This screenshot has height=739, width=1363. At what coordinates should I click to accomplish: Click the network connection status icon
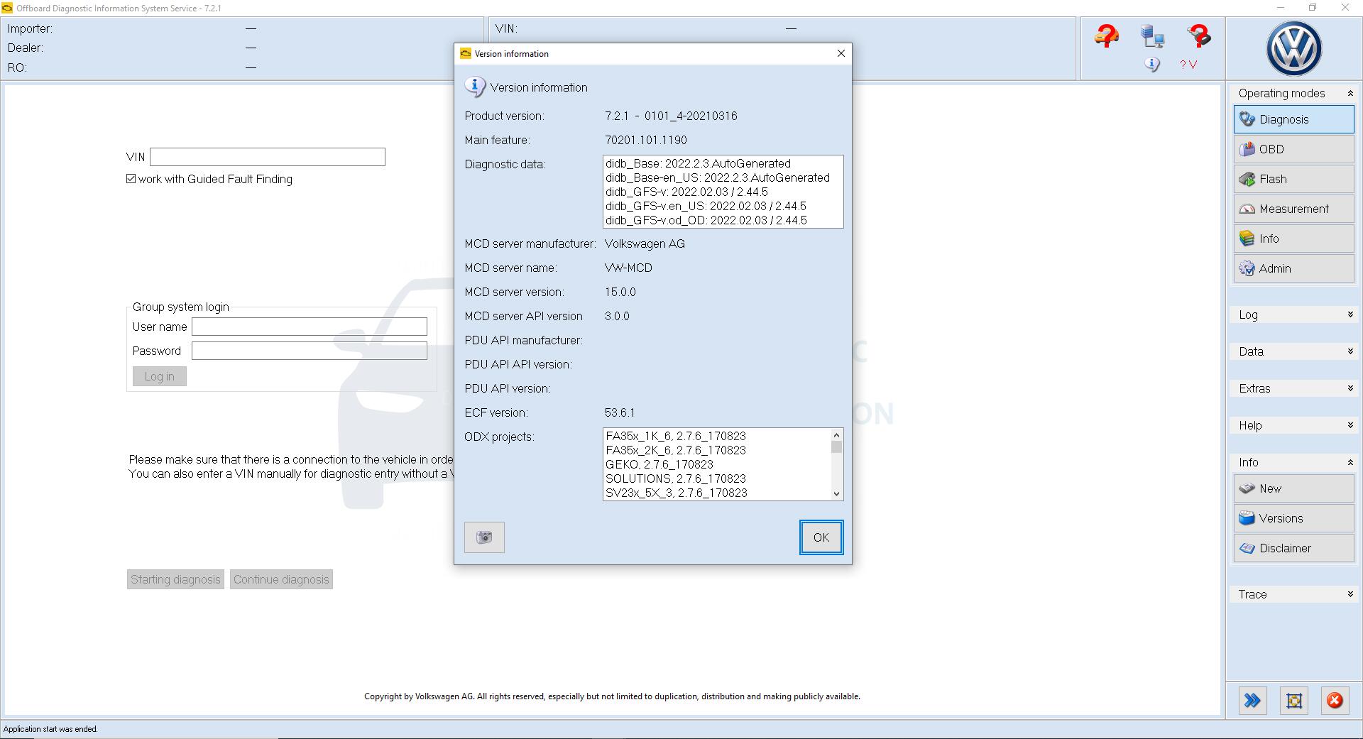coord(1152,35)
